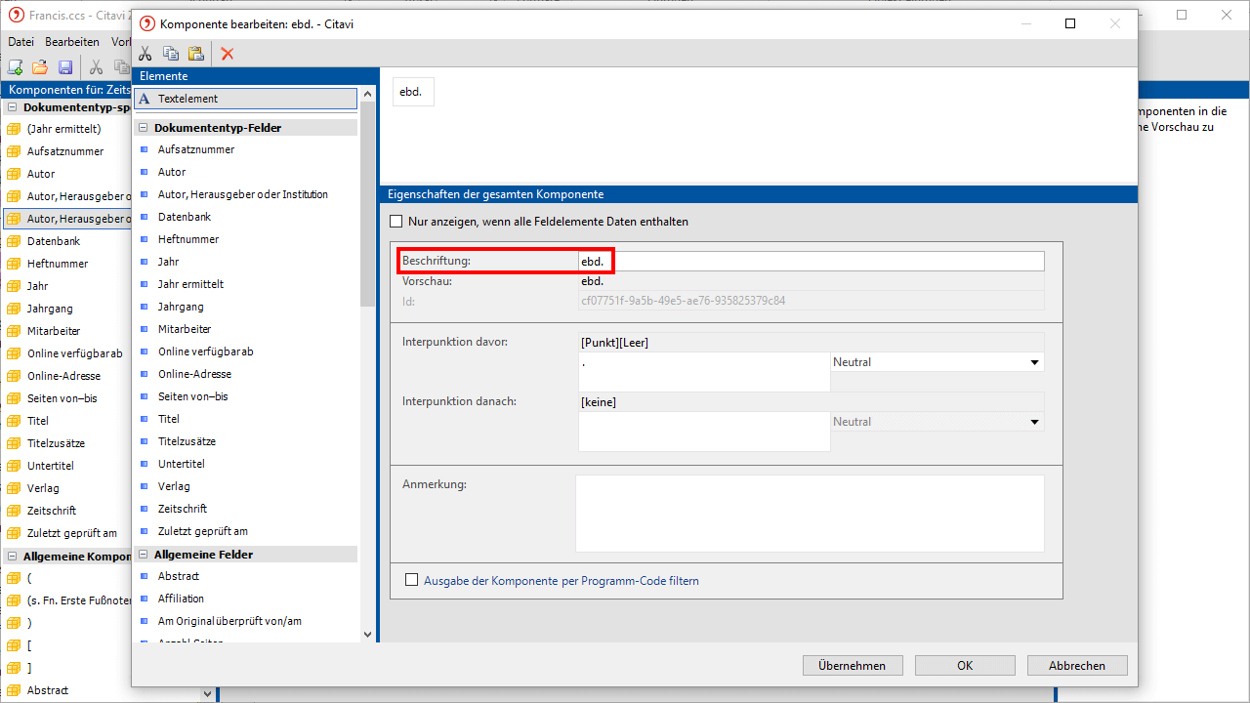Collapse the Allgemeine Felder section

[x=143, y=555]
